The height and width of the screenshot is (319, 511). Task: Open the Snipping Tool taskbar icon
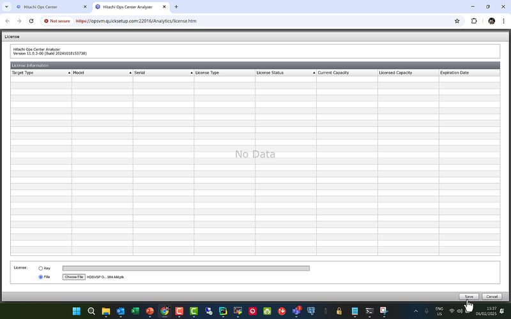coord(384,311)
